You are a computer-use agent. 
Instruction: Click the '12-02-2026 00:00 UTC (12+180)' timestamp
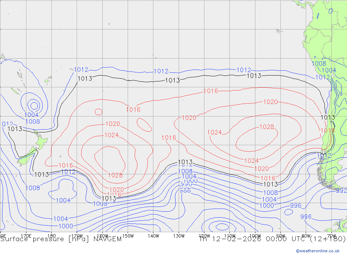pos(279,239)
